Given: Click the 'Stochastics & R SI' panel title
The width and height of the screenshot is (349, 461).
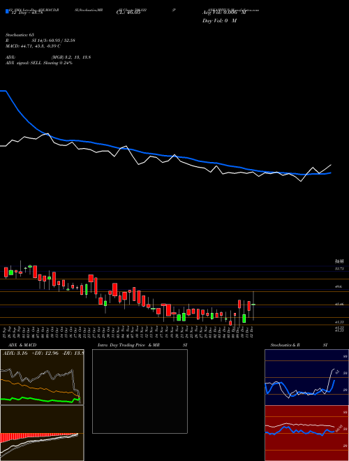Looking at the screenshot, I should [299, 345].
